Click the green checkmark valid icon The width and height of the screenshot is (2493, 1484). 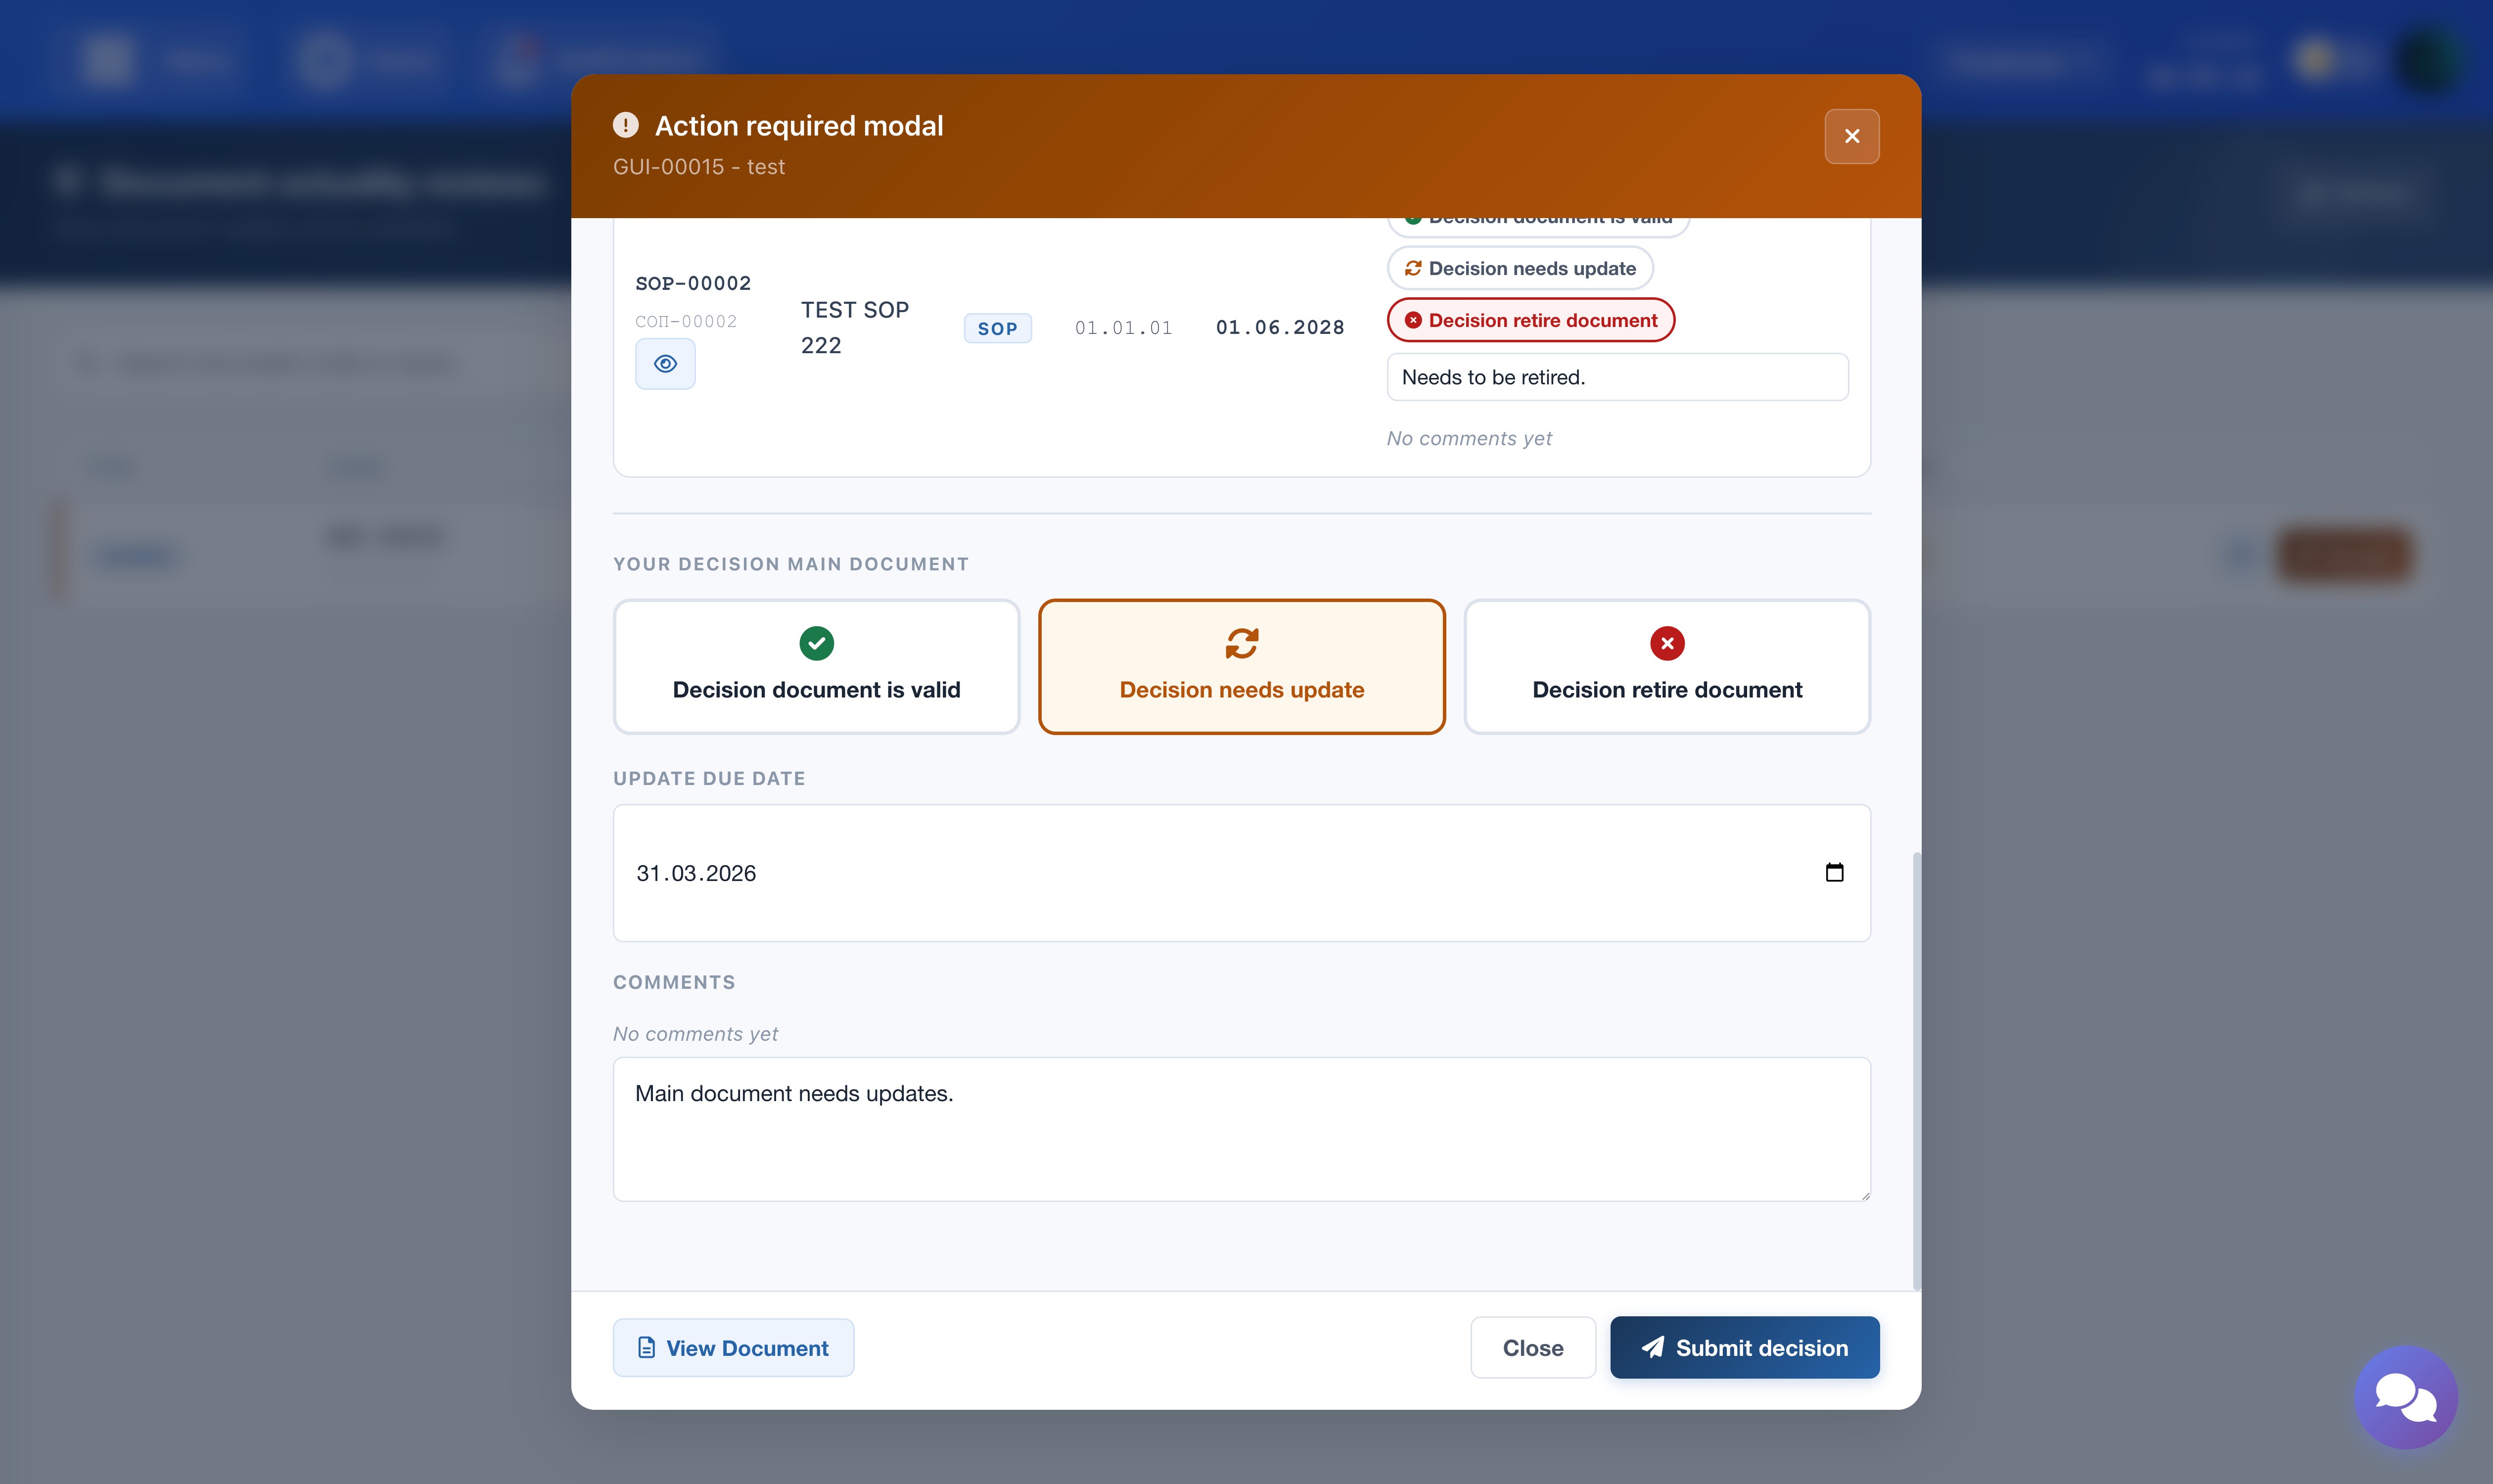(x=816, y=643)
